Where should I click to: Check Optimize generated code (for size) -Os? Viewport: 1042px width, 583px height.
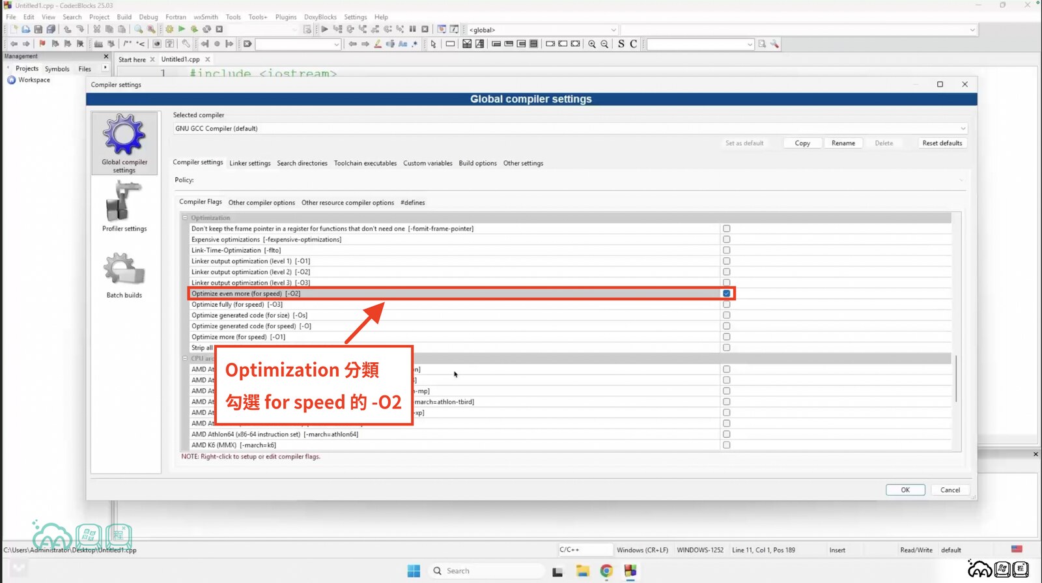point(726,315)
